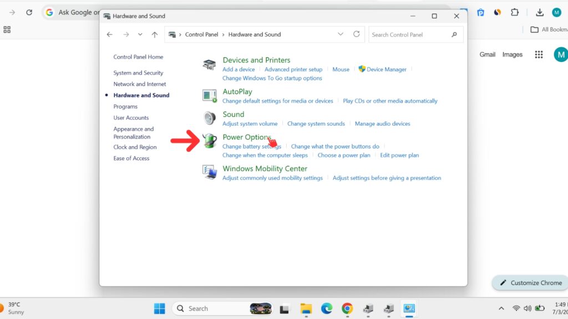Click Customize Chrome button
Viewport: 568px width, 319px height.
[x=531, y=283]
